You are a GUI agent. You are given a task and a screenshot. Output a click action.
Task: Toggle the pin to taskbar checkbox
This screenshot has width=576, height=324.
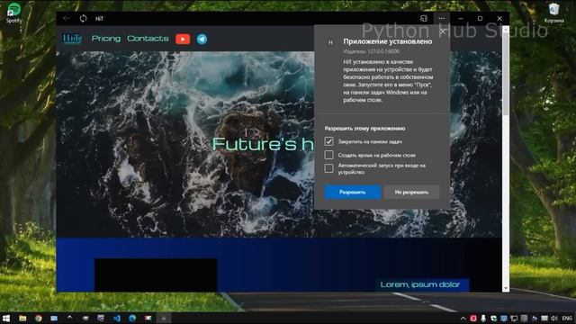coord(328,141)
